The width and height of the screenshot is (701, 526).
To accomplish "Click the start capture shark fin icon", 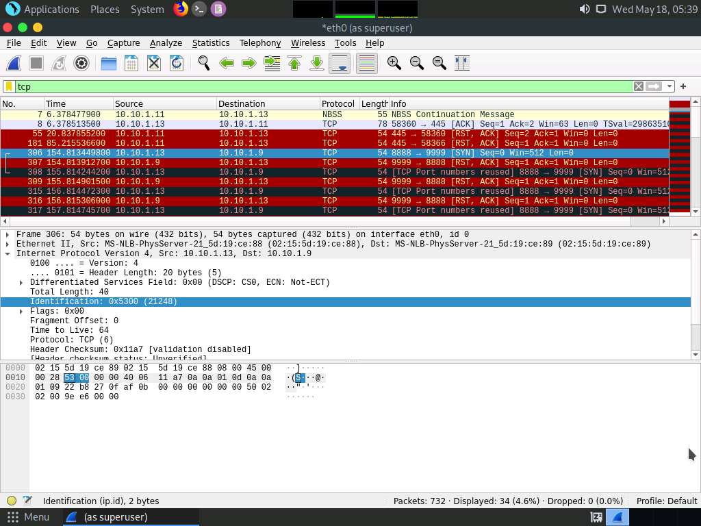I will click(14, 63).
